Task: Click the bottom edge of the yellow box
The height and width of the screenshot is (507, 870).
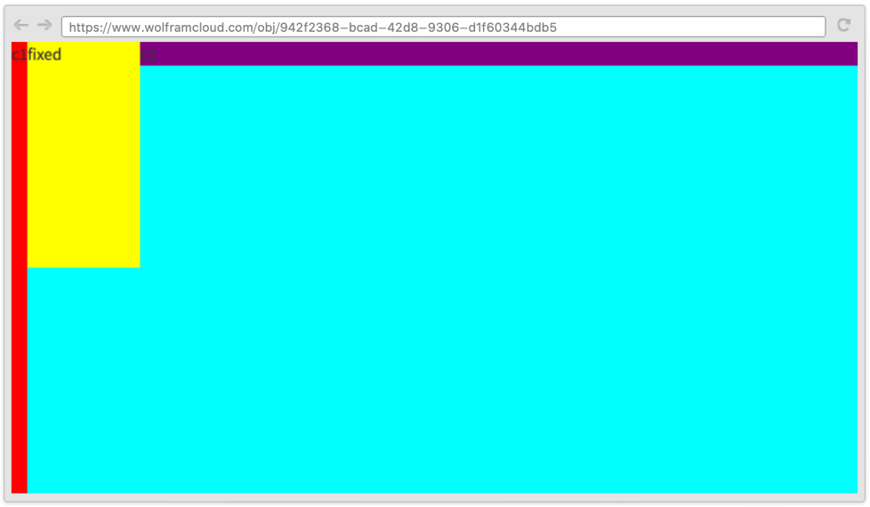Action: pos(84,263)
